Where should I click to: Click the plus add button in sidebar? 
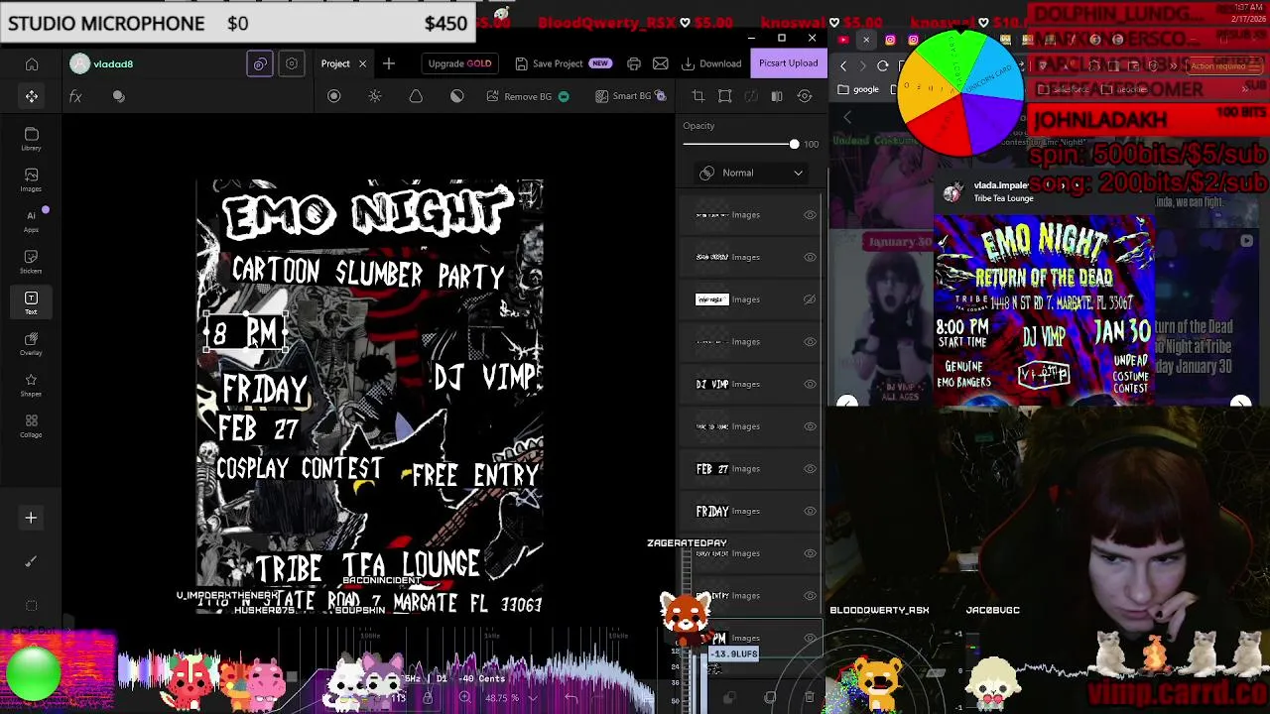click(31, 518)
